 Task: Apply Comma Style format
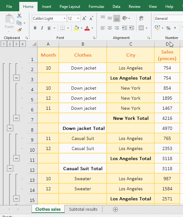tap(175, 28)
